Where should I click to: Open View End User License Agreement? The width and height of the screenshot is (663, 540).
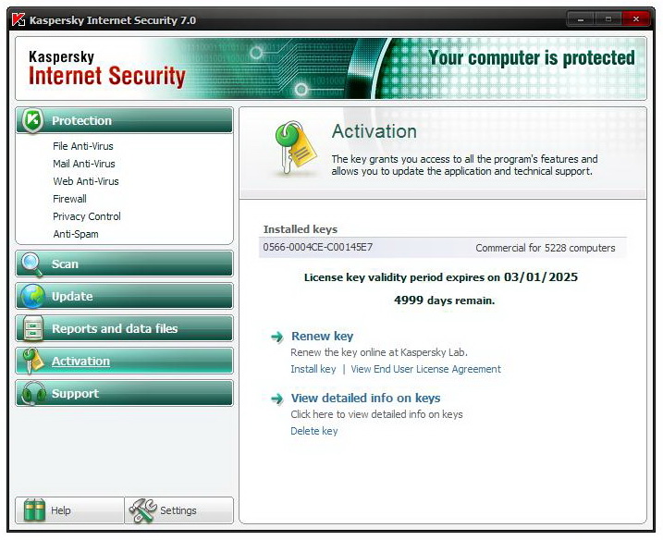tap(425, 369)
